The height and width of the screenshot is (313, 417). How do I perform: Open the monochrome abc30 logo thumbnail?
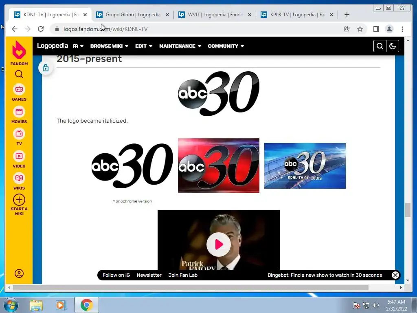(x=132, y=165)
